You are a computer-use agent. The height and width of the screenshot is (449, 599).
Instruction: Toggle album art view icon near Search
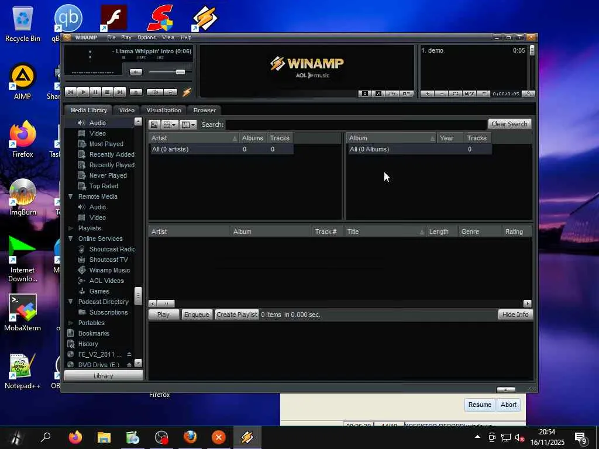[x=154, y=125]
